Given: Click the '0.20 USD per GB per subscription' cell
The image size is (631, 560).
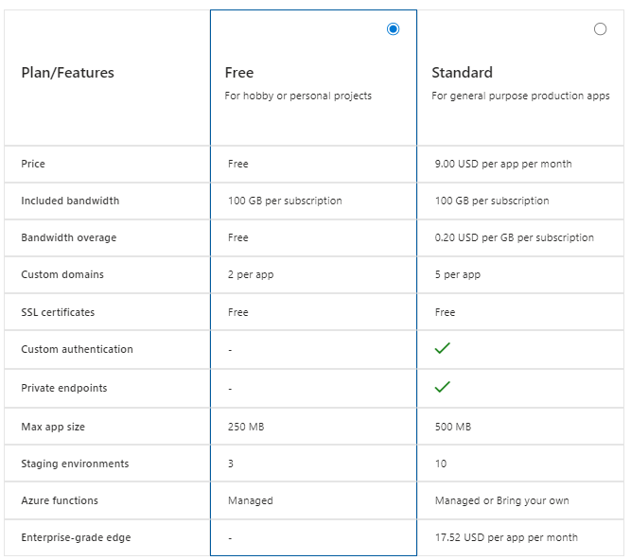Looking at the screenshot, I should pyautogui.click(x=514, y=237).
